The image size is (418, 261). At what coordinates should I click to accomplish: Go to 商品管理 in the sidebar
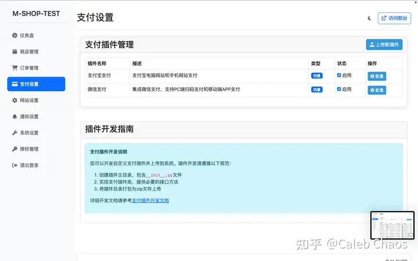tap(36, 52)
